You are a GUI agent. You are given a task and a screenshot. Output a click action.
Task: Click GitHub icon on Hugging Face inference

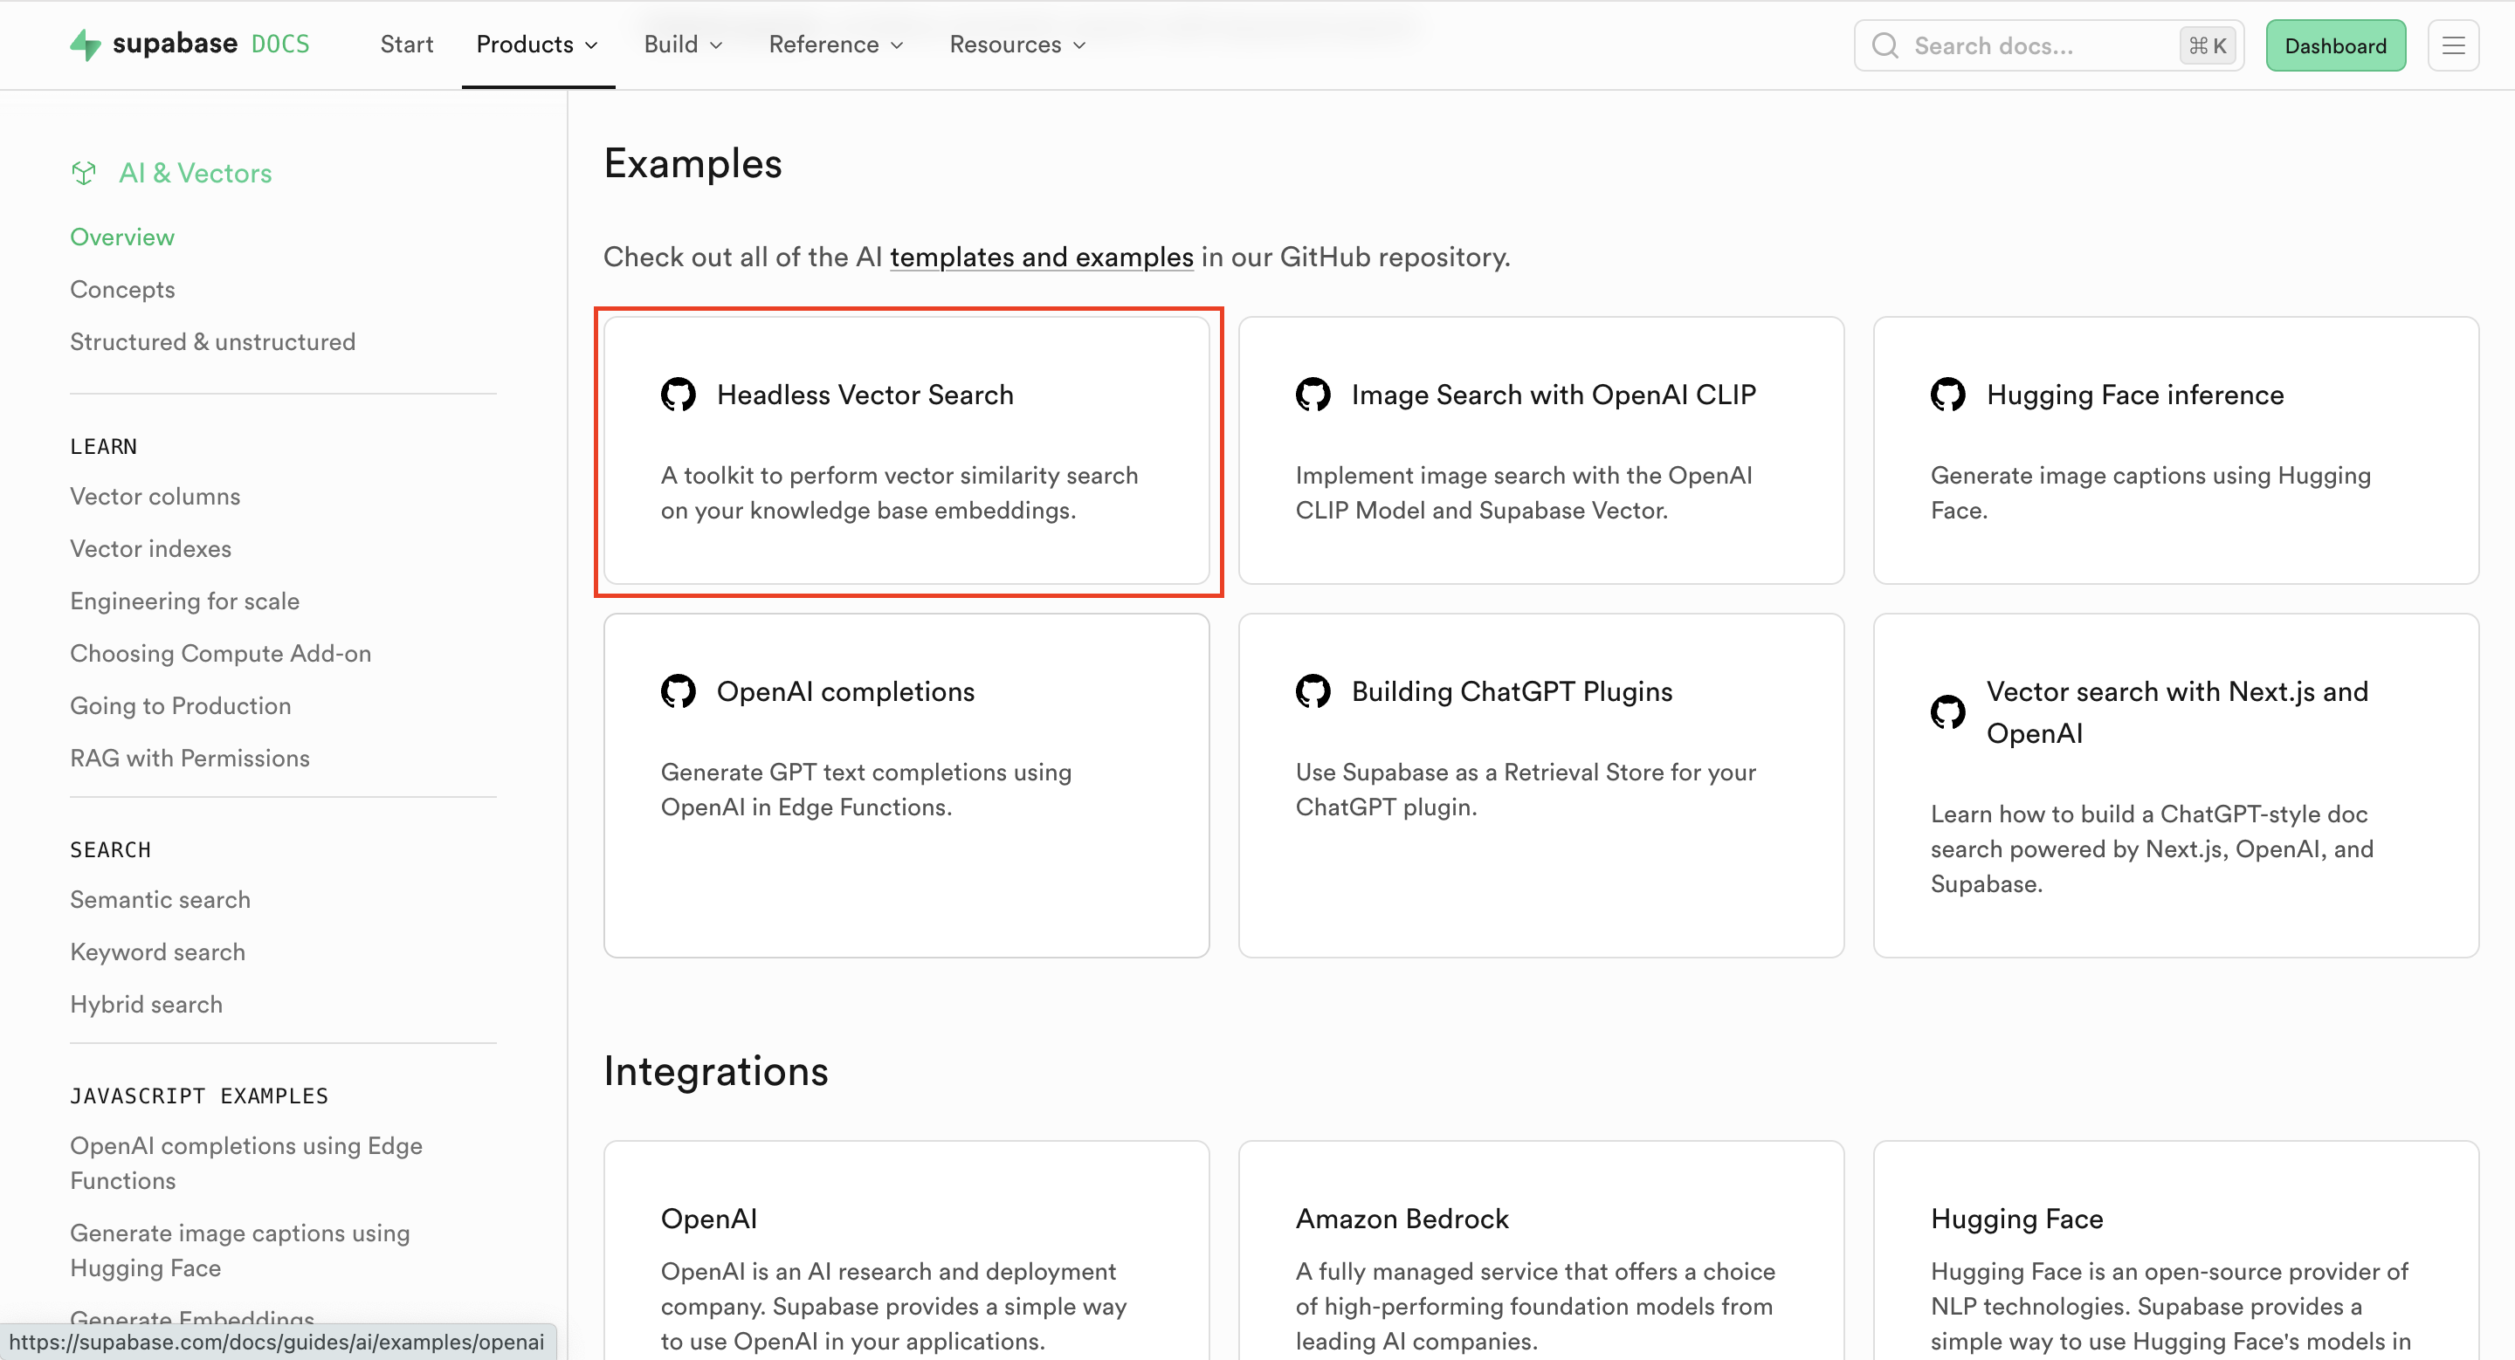[x=1947, y=395]
